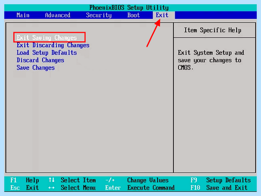This screenshot has width=261, height=196.
Task: Select the Discard Changes entry
Action: 40,60
